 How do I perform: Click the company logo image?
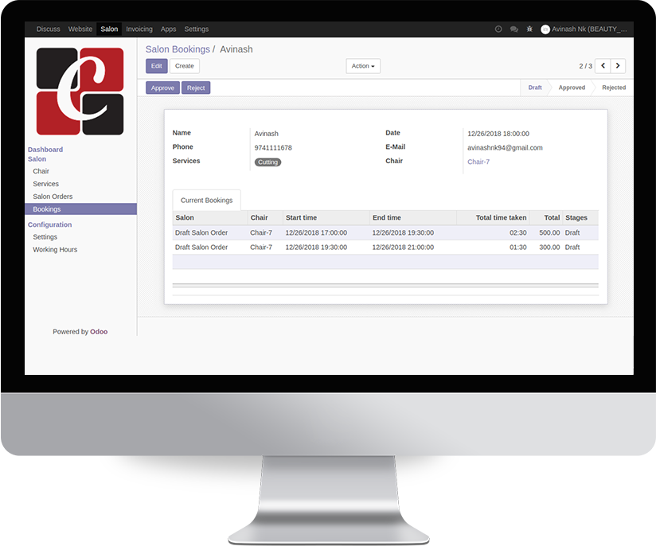pos(80,92)
